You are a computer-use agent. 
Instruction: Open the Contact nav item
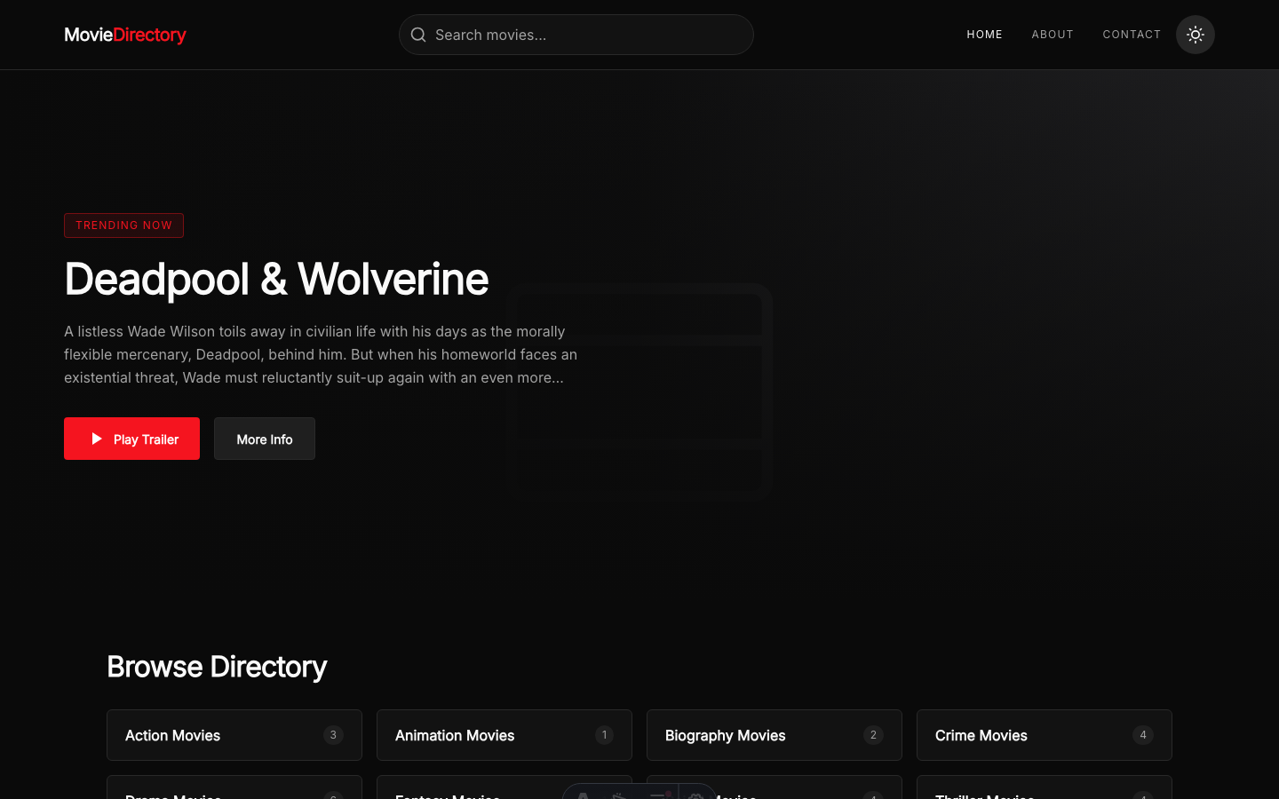(1132, 35)
